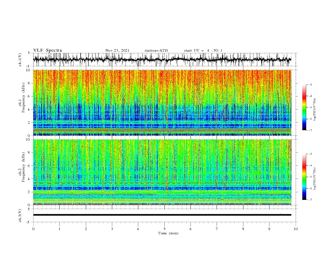Click the ch.2 color bar log(PSD) label
333x257 pixels.
point(314,179)
